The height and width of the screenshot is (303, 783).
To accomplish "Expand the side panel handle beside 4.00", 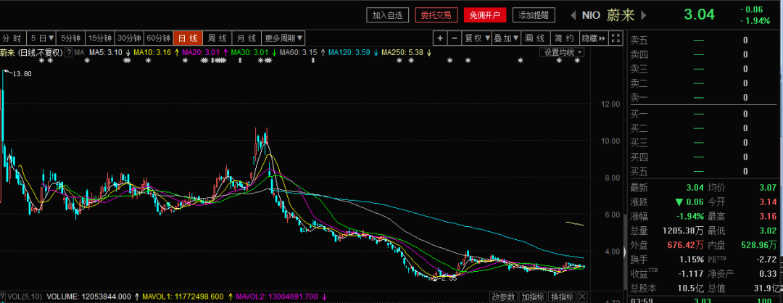I will point(626,252).
